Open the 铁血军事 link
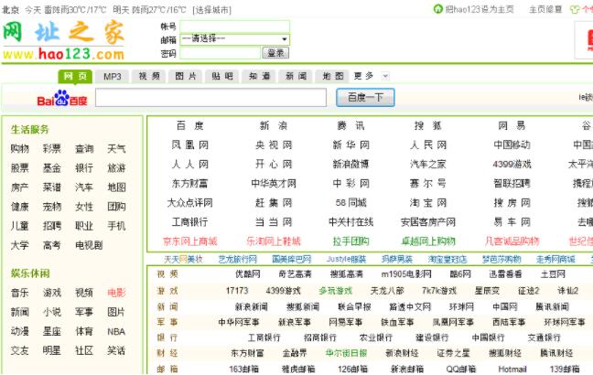This screenshot has width=593, height=375. coord(397,323)
